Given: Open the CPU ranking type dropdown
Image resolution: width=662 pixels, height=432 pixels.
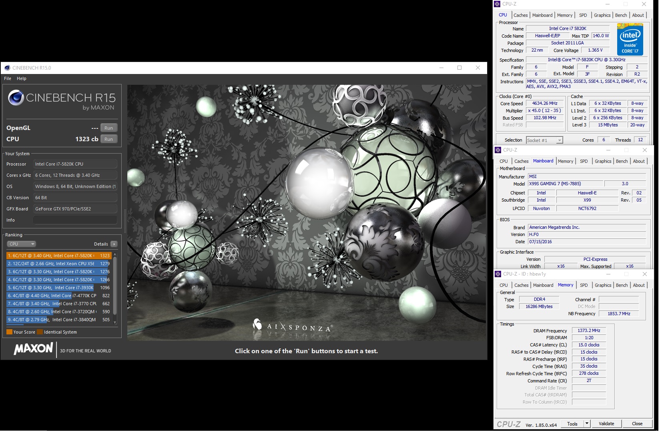Looking at the screenshot, I should (22, 244).
